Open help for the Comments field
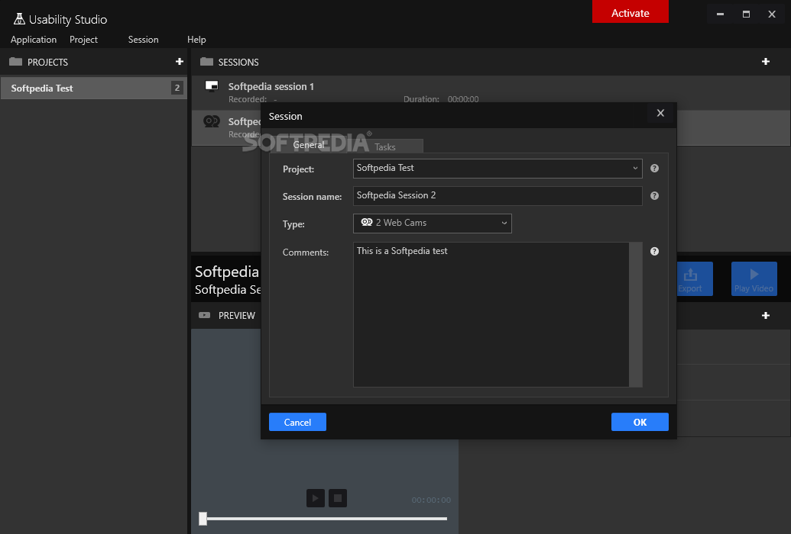791x534 pixels. click(654, 252)
